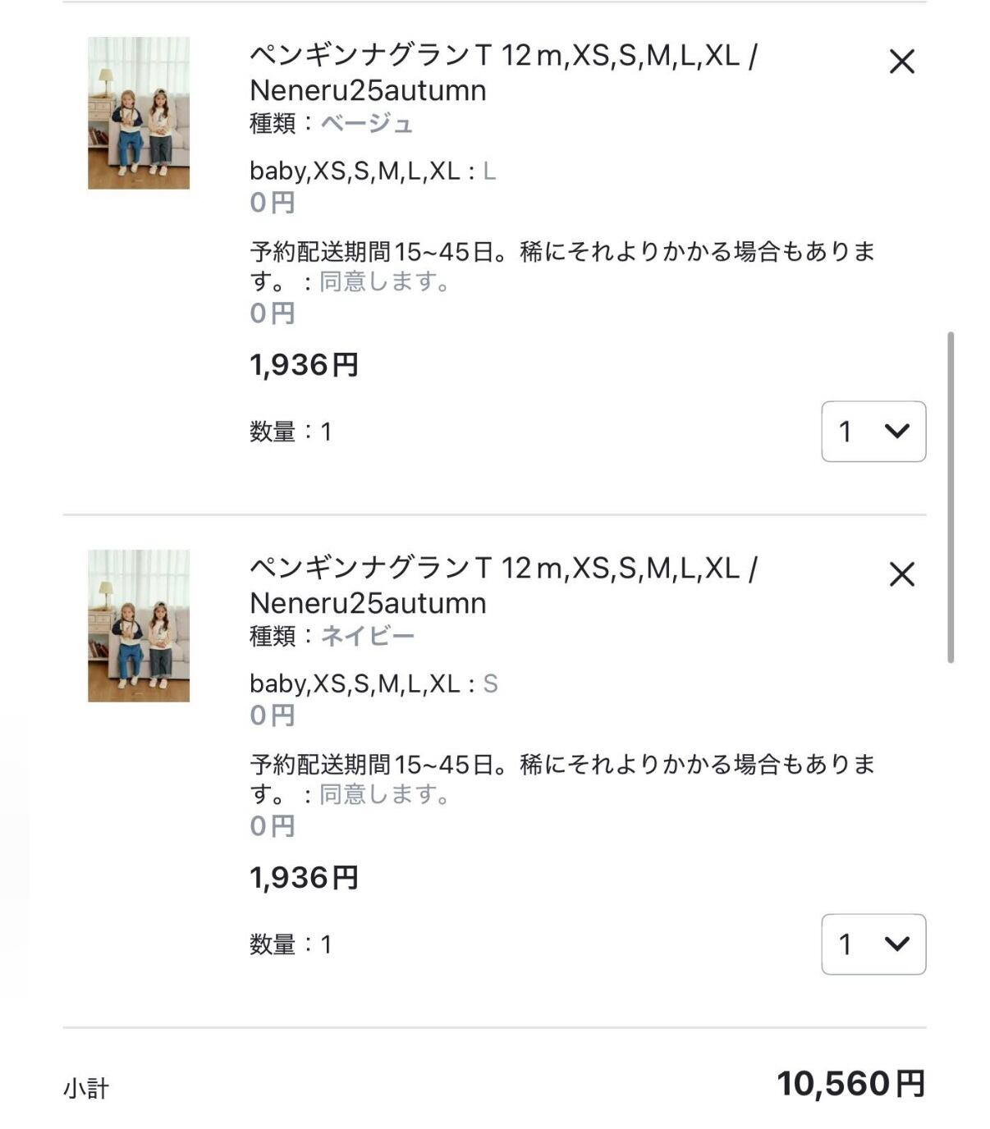Remove the navy penguin raglan T item
This screenshot has height=1129, width=990.
pyautogui.click(x=901, y=574)
